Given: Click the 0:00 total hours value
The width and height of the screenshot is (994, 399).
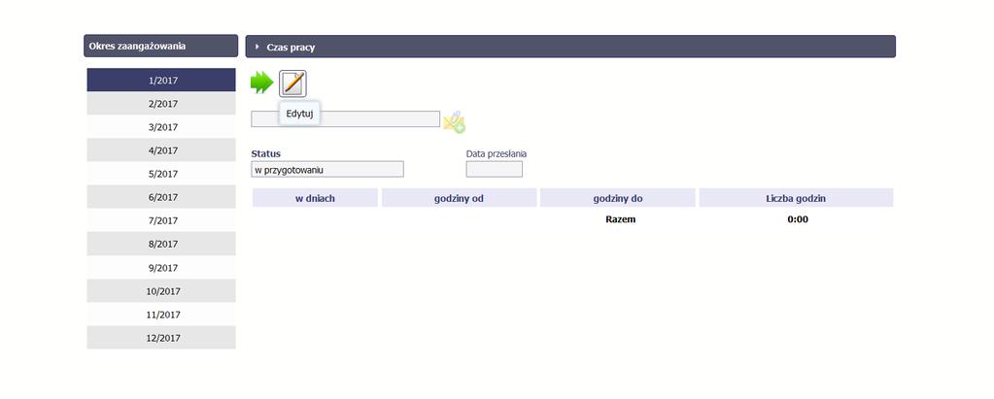Looking at the screenshot, I should click(798, 219).
